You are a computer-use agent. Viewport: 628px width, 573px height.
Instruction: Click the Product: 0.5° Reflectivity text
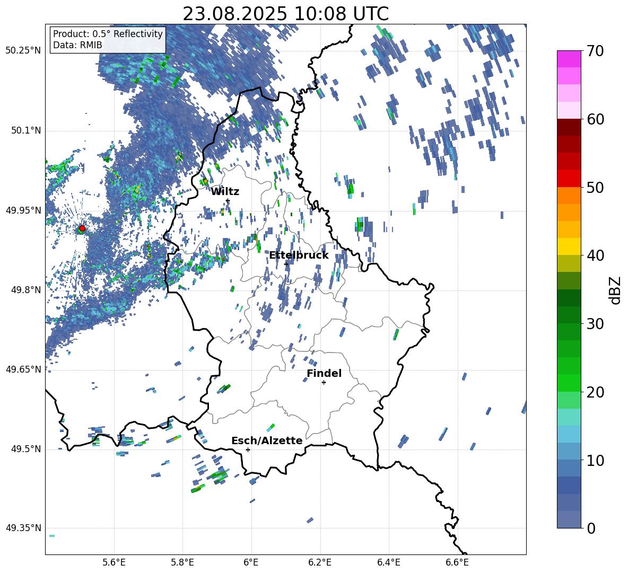(x=108, y=33)
